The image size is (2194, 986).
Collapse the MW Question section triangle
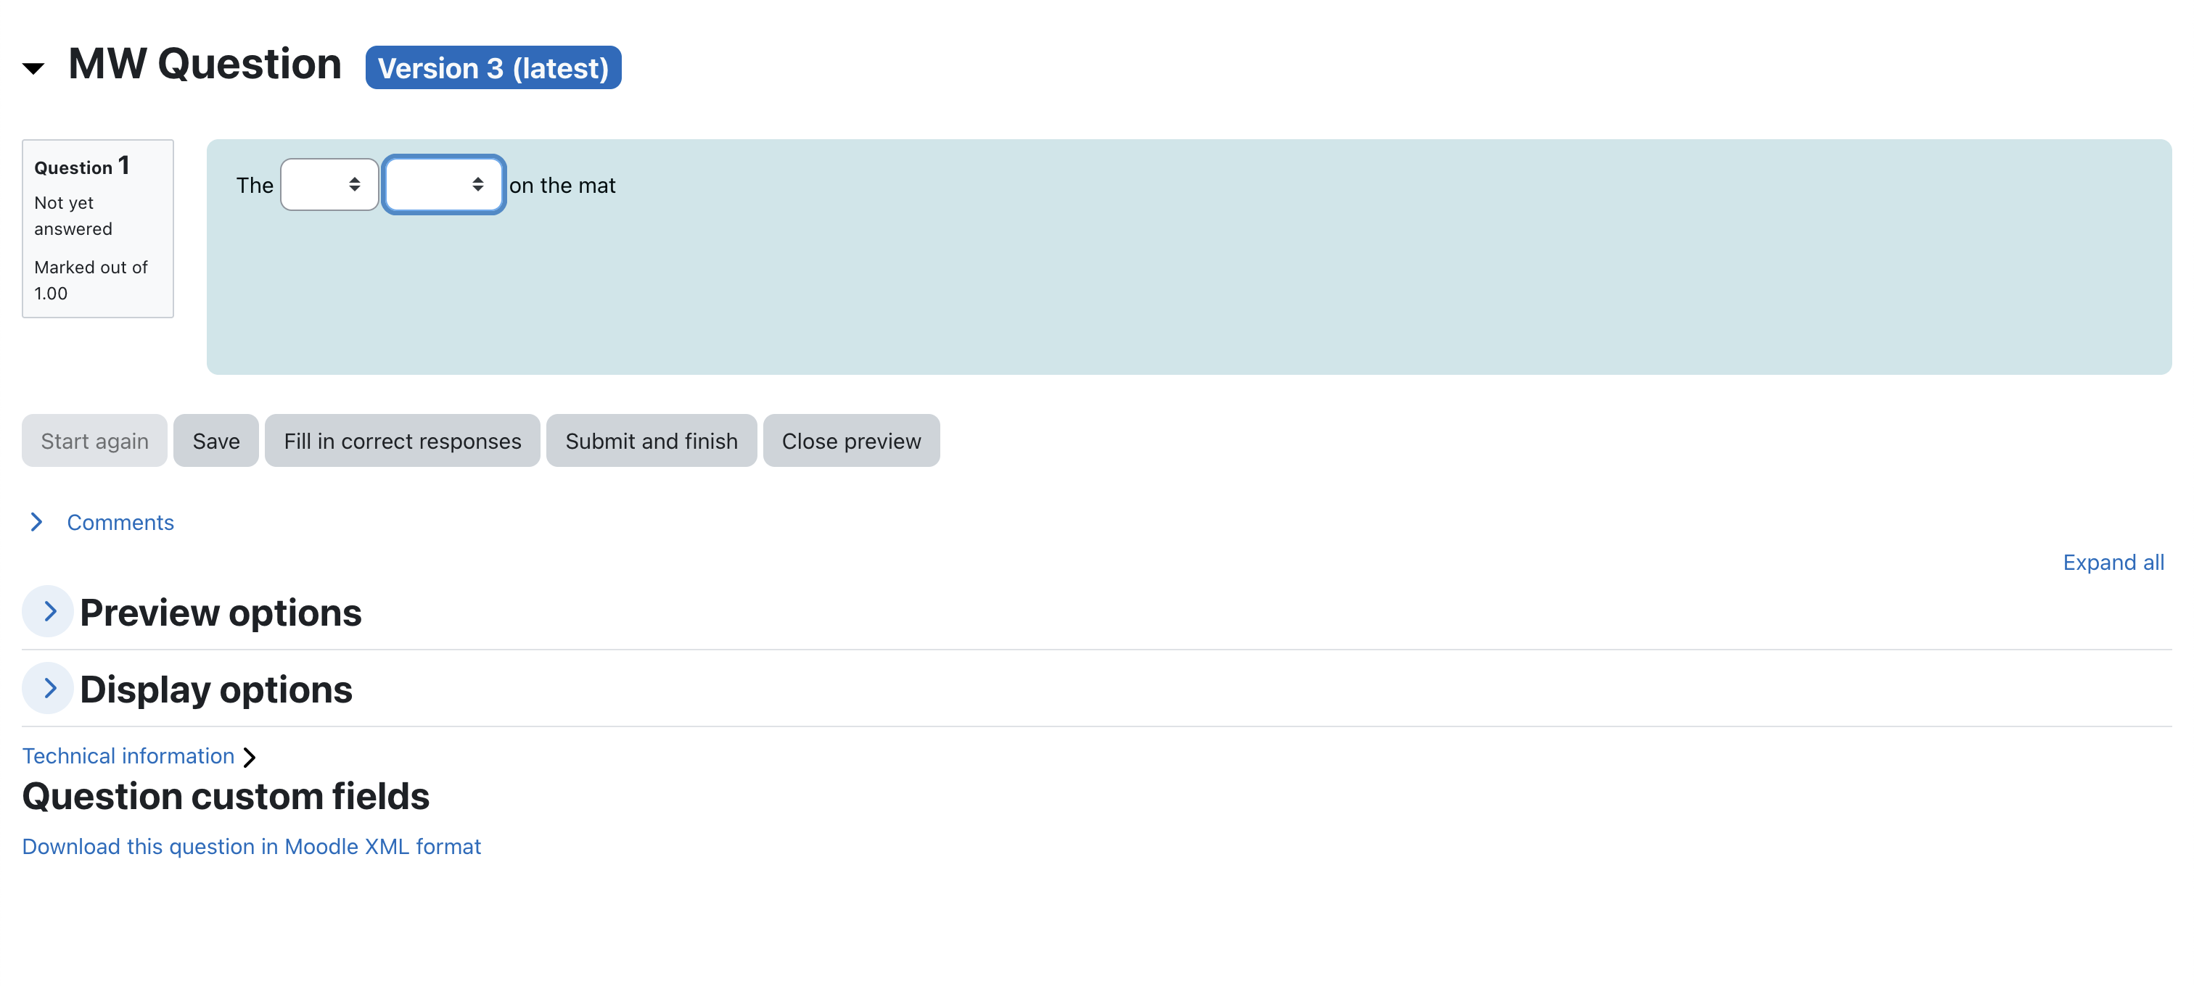(x=33, y=68)
